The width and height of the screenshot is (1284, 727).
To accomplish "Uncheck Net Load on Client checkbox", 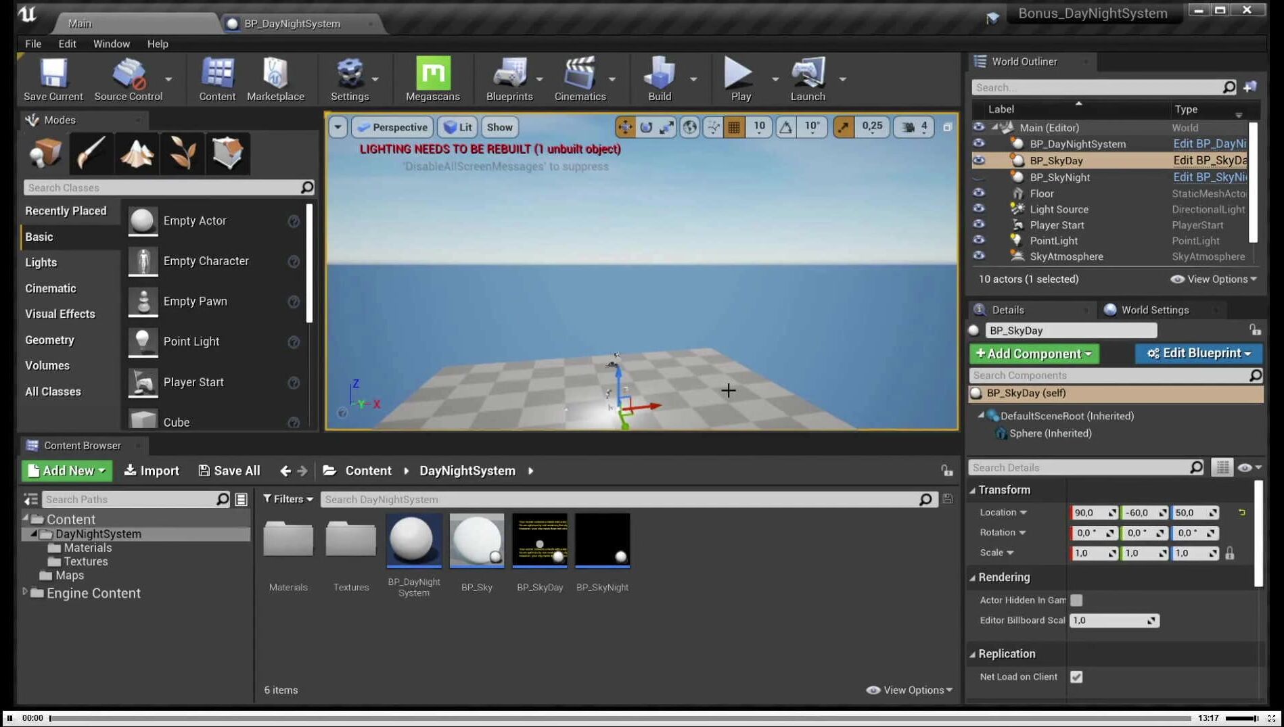I will [x=1076, y=677].
